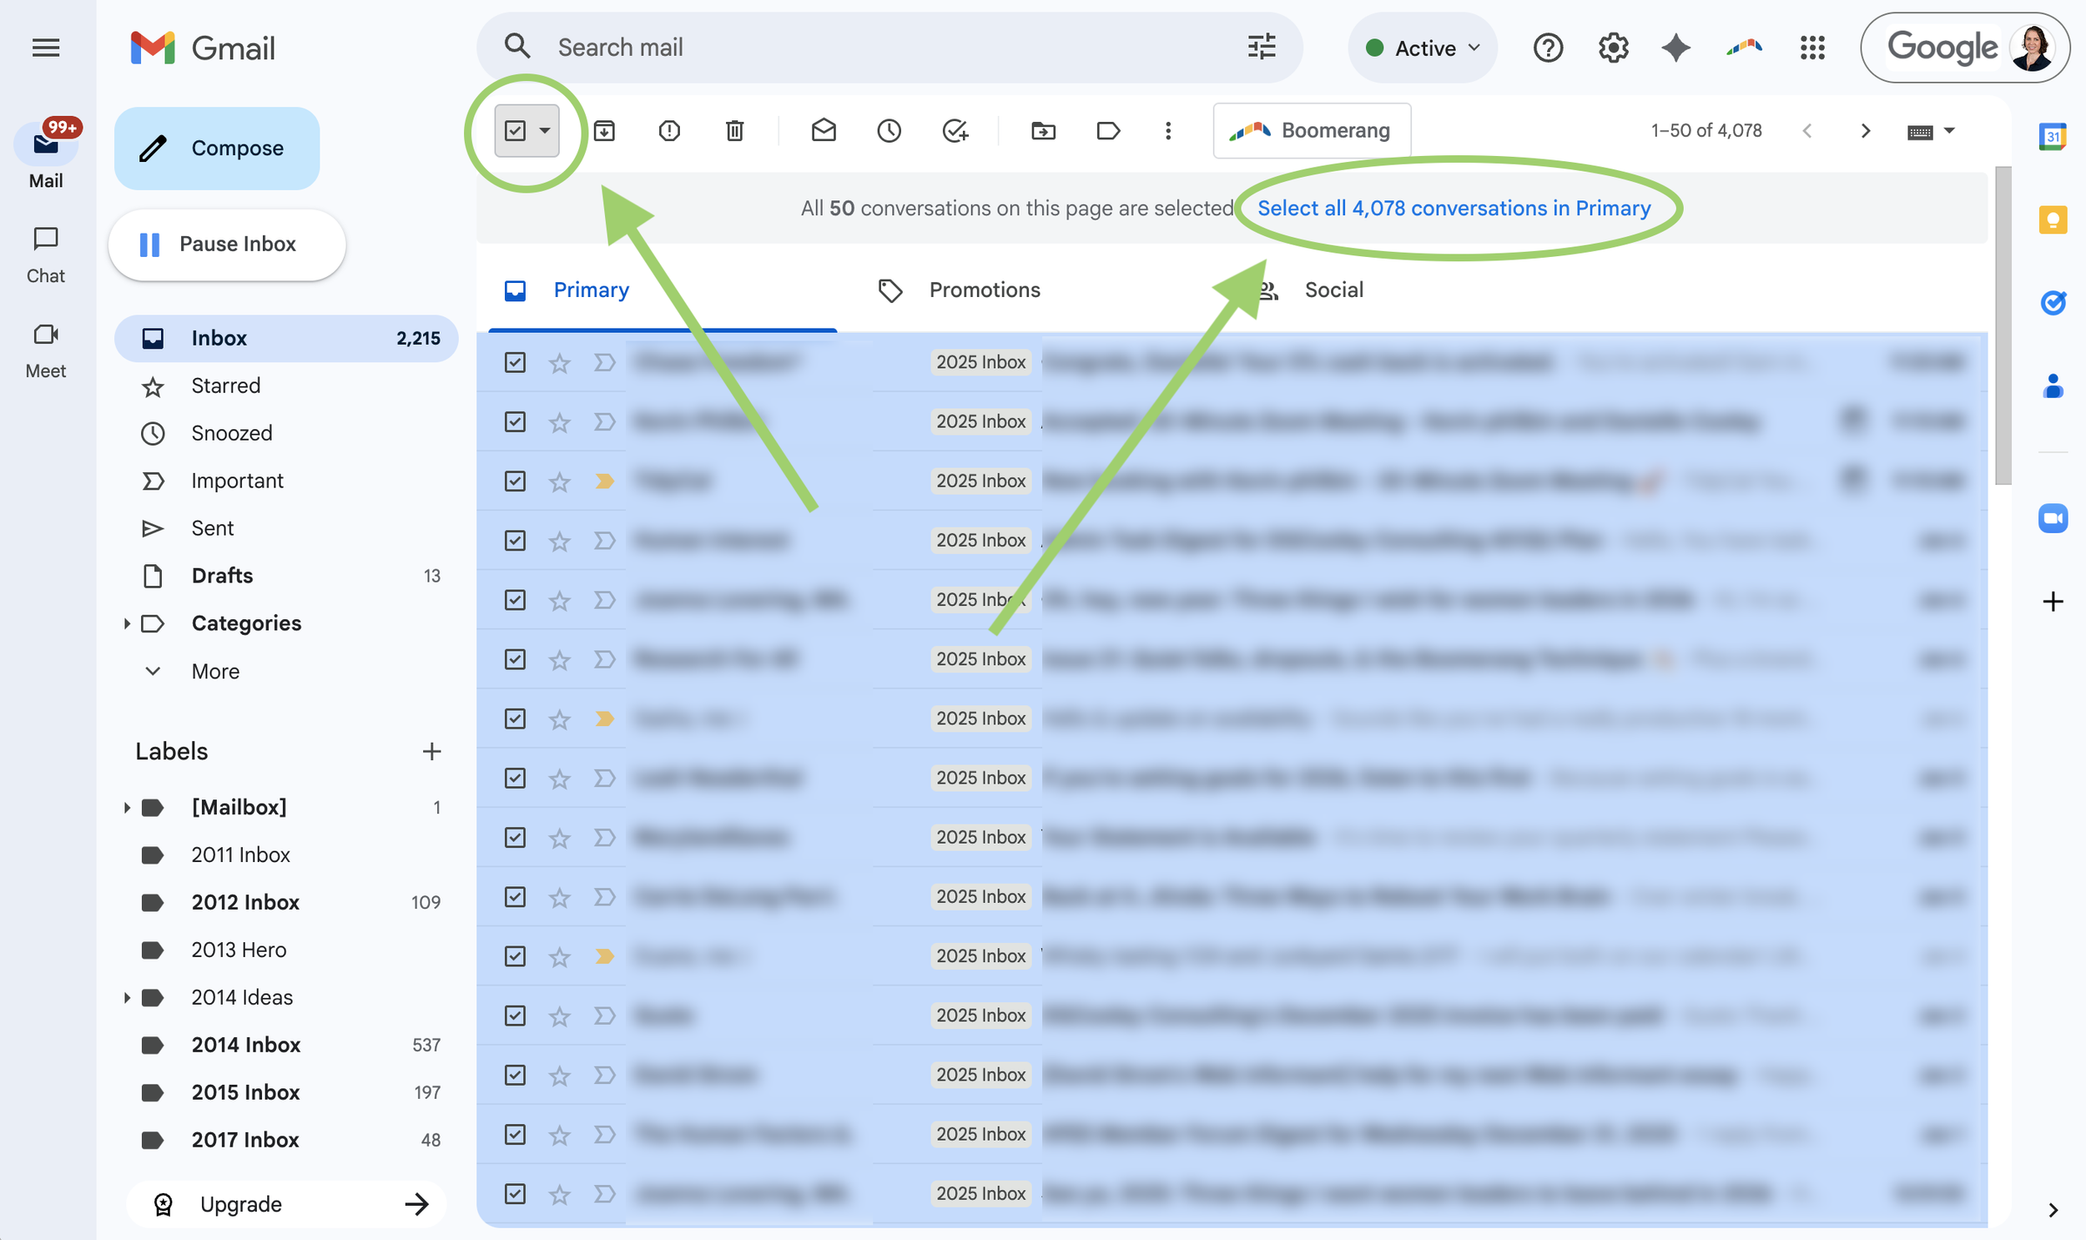
Task: Delete the selected conversations
Action: coord(734,130)
